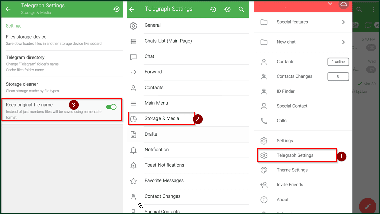The image size is (380, 214).
Task: Click reset settings icon next to search
Action: pos(227,9)
